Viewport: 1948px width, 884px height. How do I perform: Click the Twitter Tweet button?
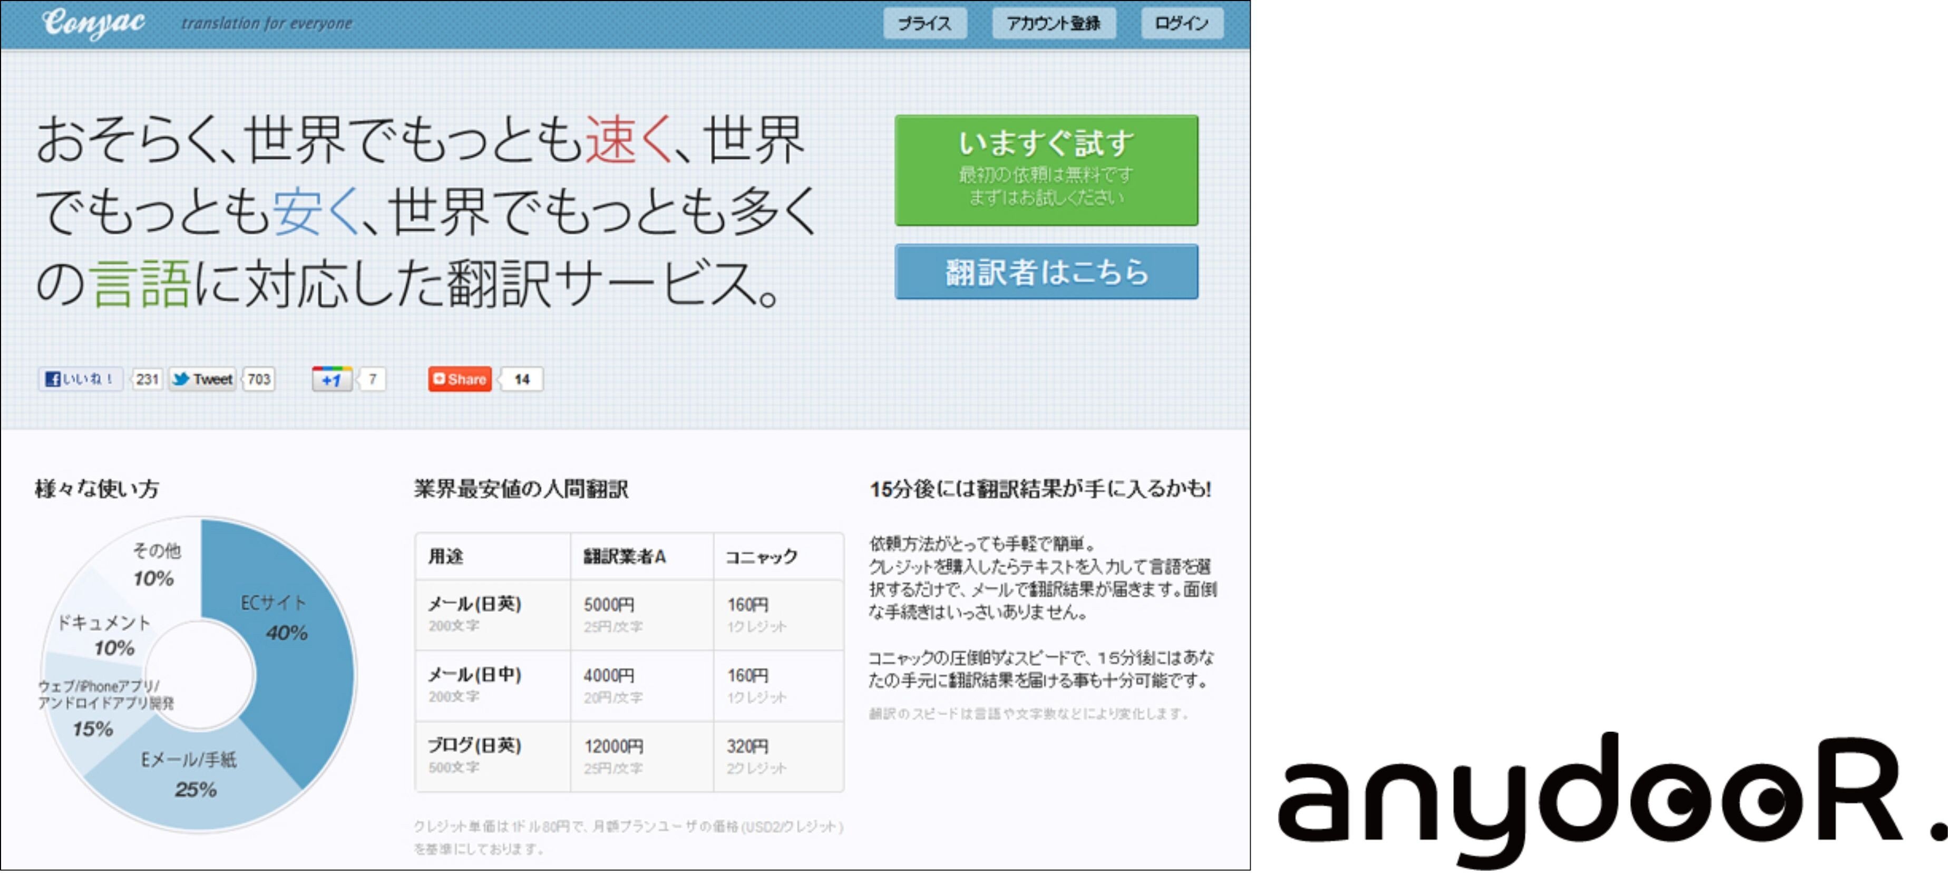pyautogui.click(x=203, y=379)
